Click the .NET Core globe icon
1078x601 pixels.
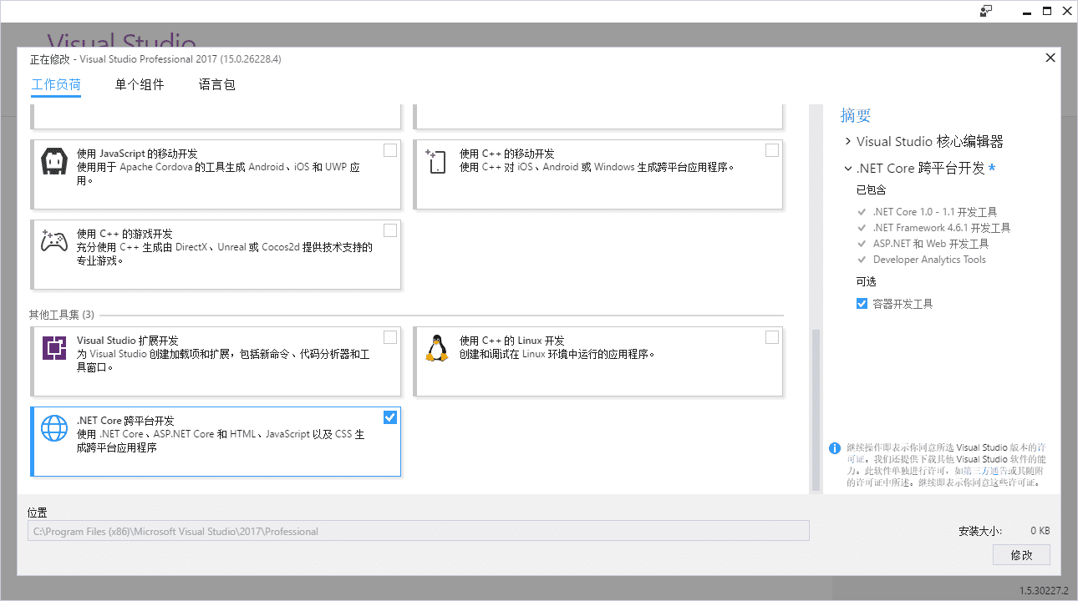tap(54, 428)
